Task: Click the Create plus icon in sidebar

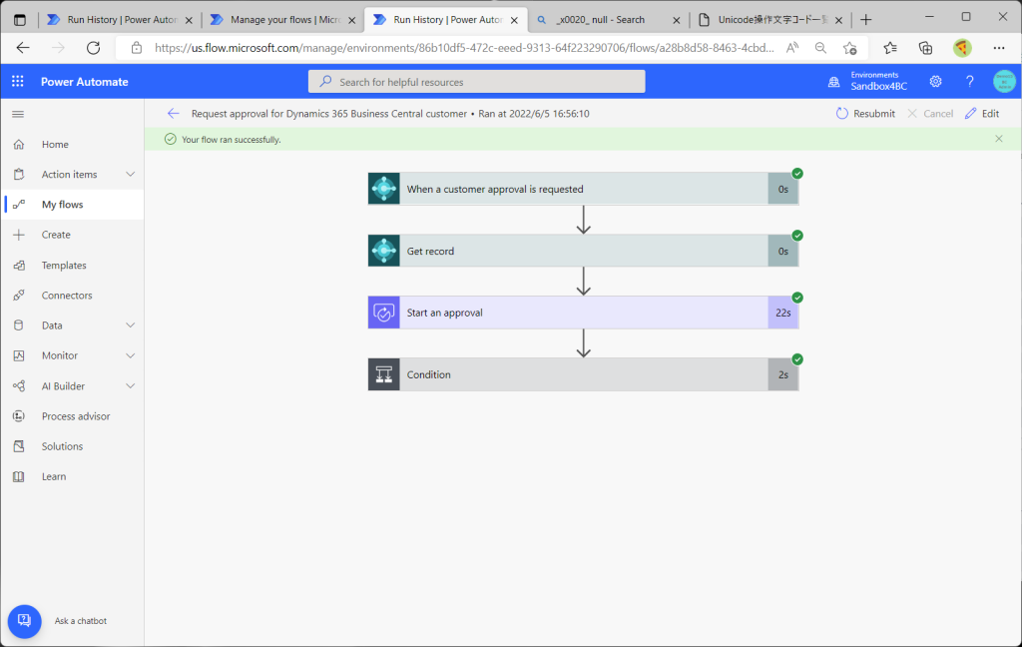Action: tap(19, 235)
